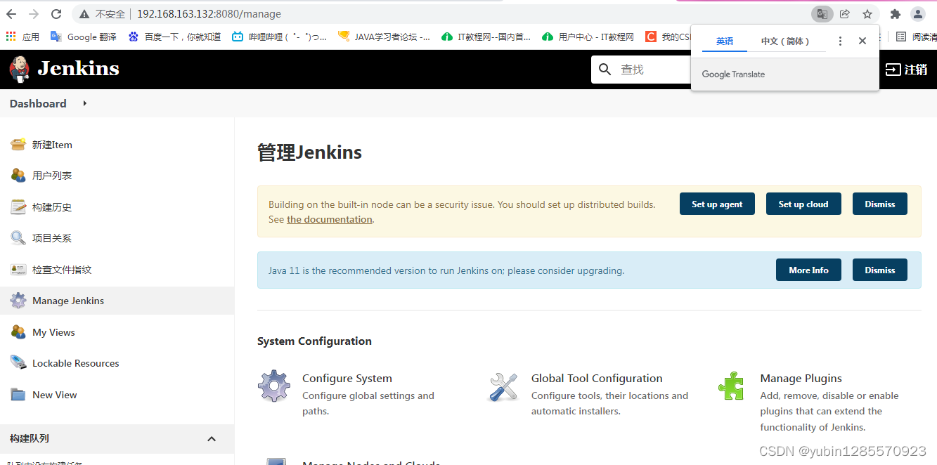Dismiss the built-in node security warning
Viewport: 937px width, 465px height.
[x=880, y=204]
